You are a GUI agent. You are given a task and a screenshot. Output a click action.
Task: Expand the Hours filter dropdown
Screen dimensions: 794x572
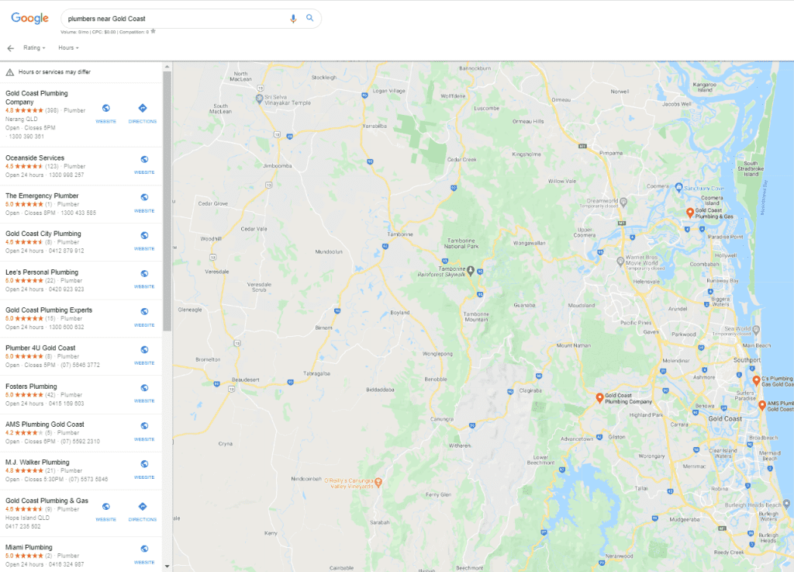(x=68, y=48)
